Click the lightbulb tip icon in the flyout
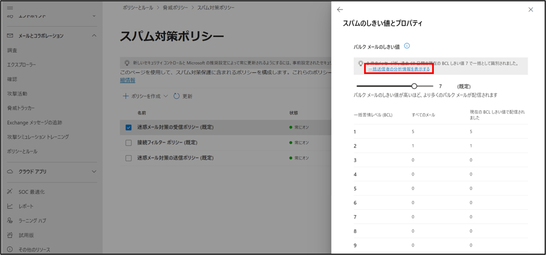 [361, 63]
